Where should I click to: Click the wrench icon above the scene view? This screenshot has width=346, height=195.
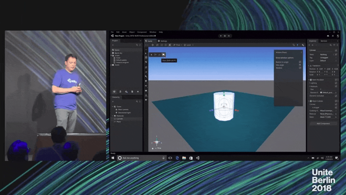303,45
